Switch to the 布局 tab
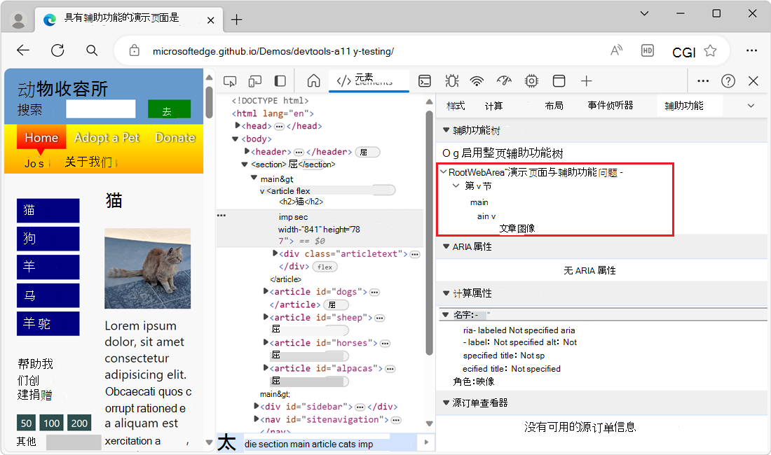The image size is (771, 455). 554,106
